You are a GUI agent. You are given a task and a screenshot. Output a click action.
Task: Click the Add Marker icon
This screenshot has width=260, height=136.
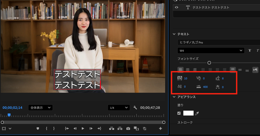click(x=38, y=129)
